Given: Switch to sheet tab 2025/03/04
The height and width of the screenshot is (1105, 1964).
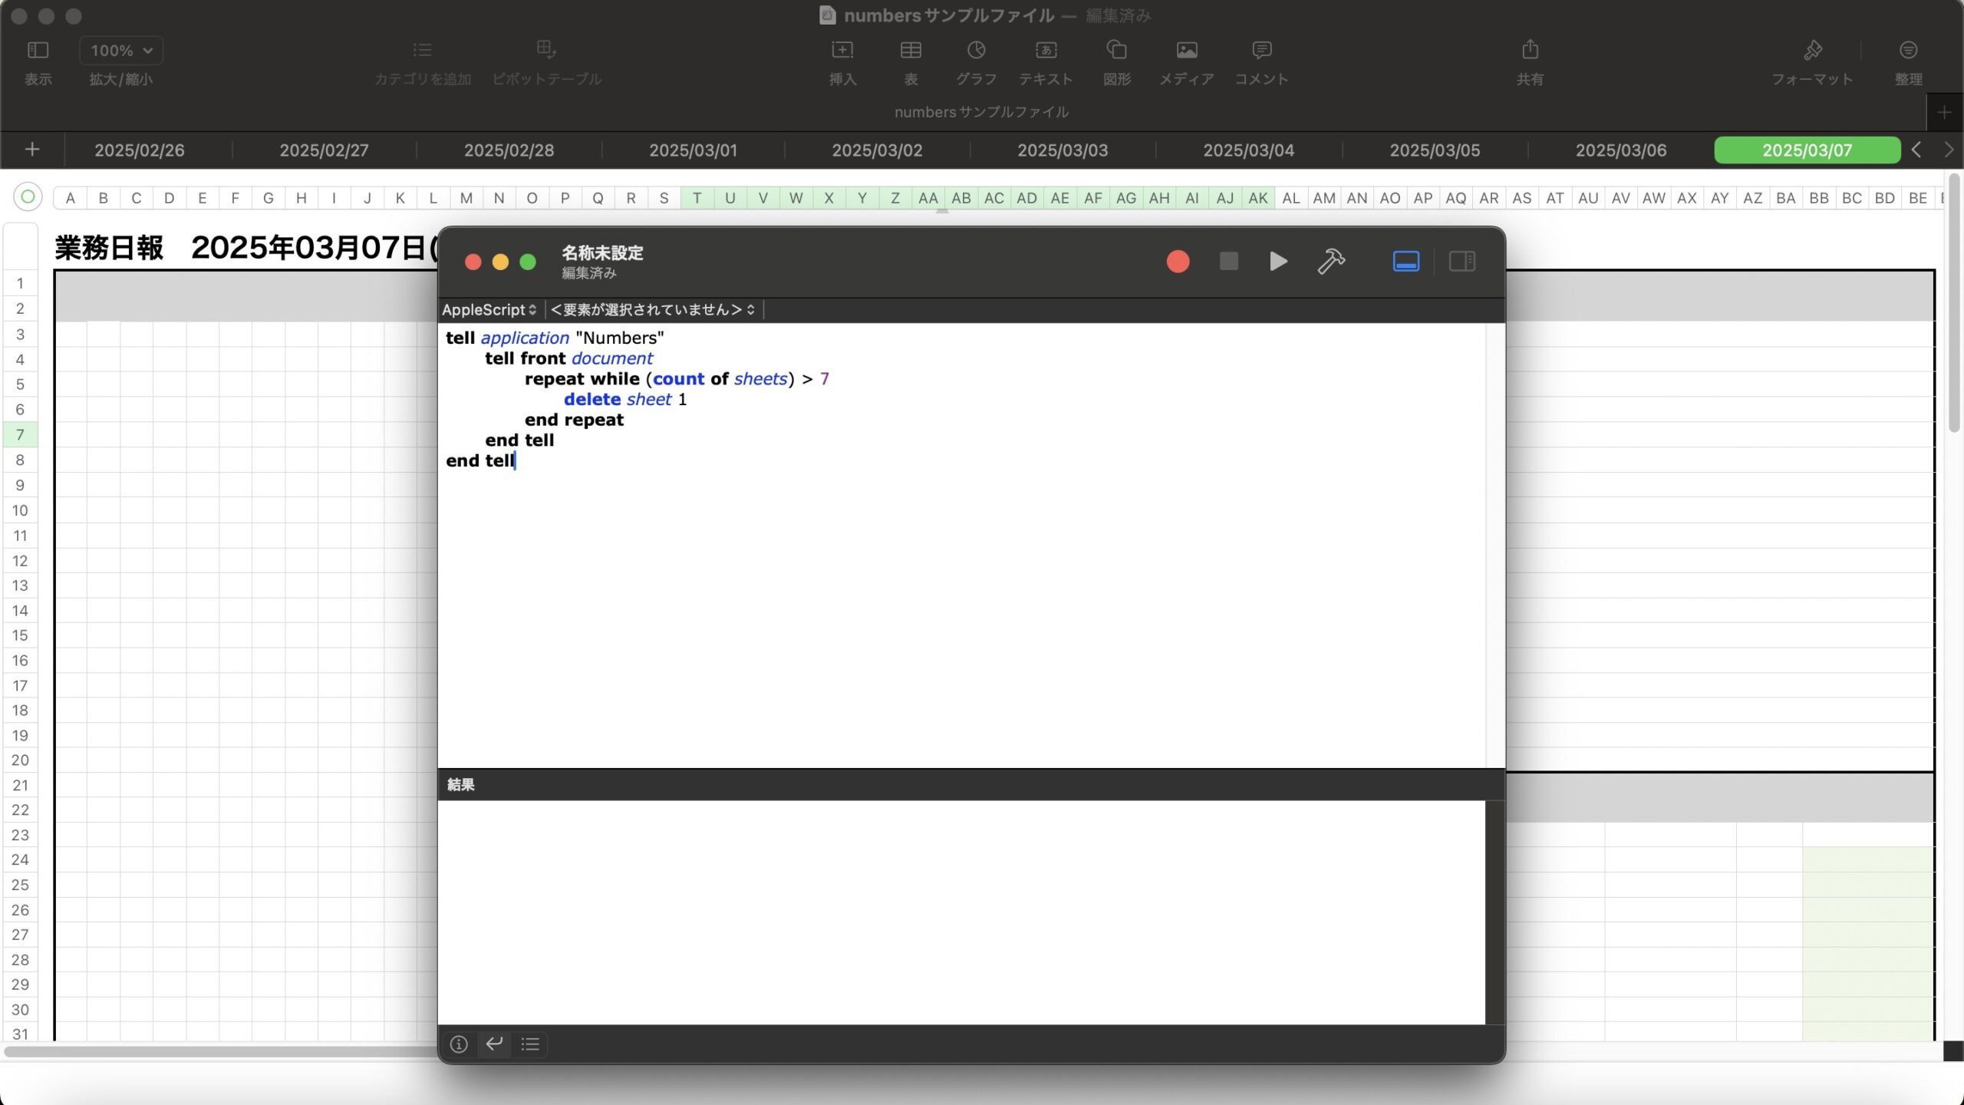Looking at the screenshot, I should pos(1248,150).
